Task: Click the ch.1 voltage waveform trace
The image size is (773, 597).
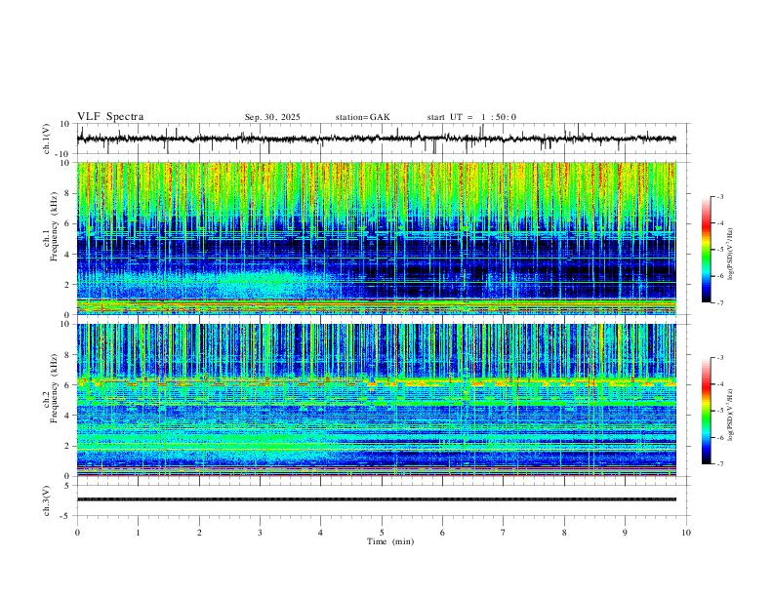Action: click(x=376, y=139)
